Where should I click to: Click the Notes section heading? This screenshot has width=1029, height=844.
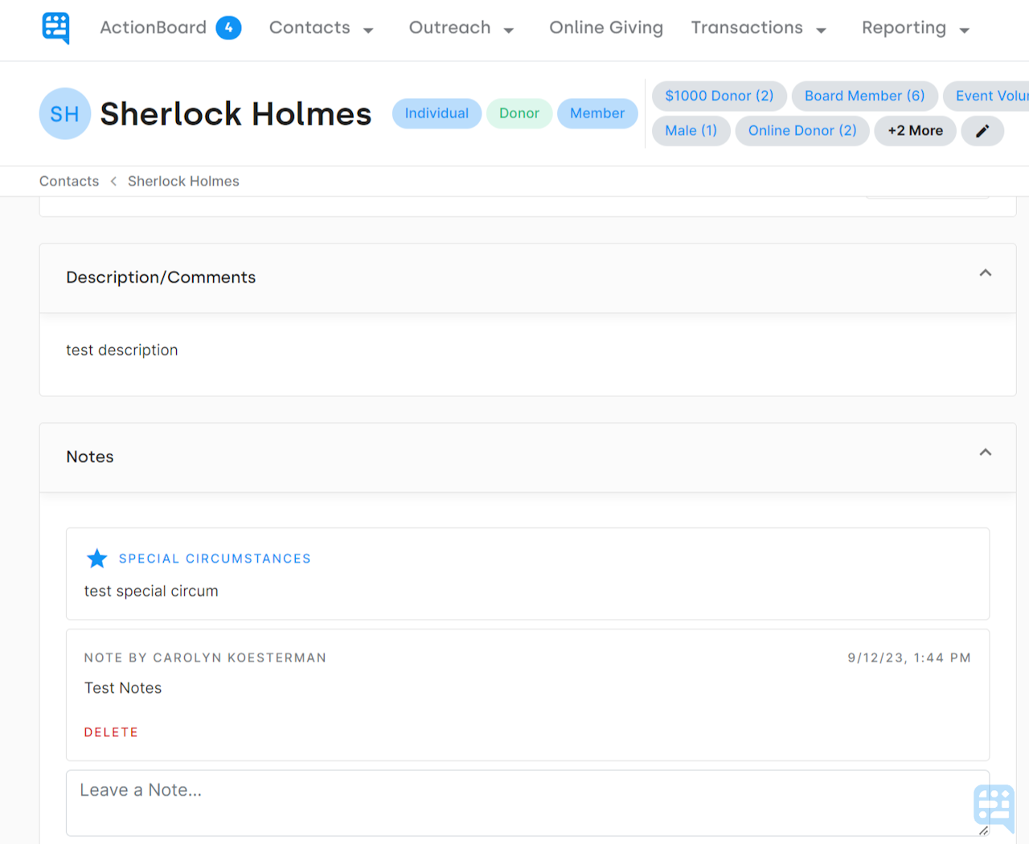coord(90,457)
